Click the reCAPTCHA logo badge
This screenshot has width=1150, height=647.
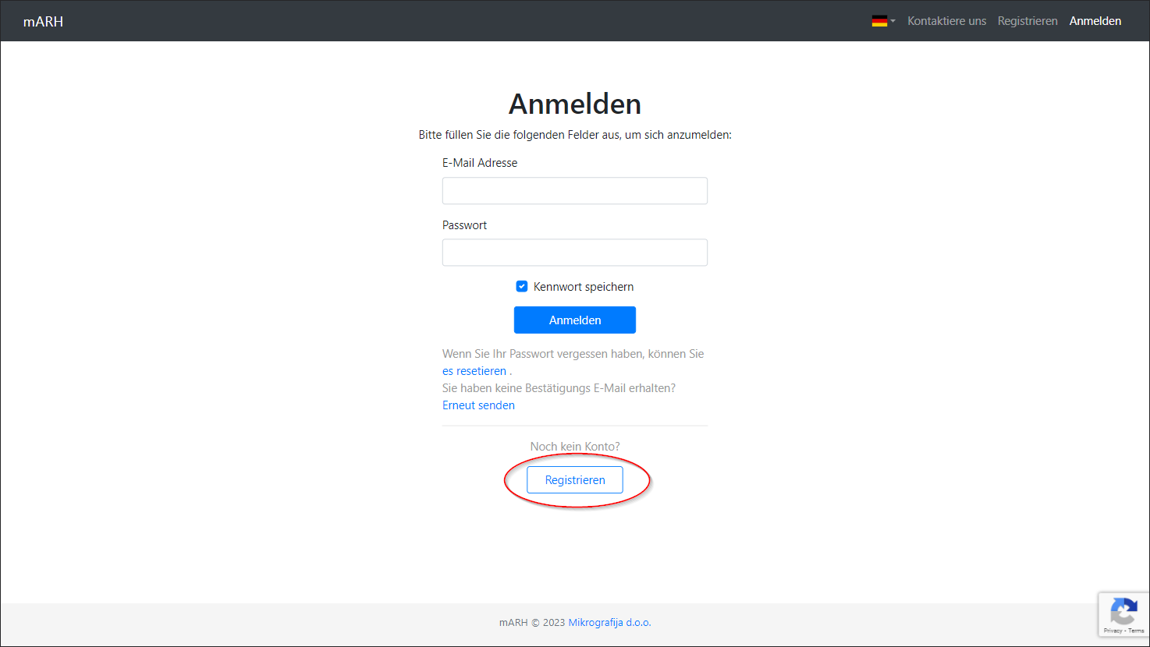pyautogui.click(x=1123, y=610)
